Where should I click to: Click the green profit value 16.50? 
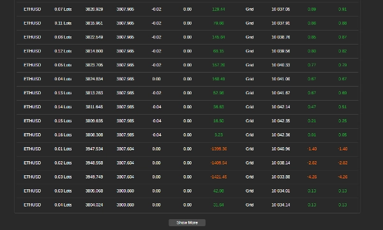pyautogui.click(x=218, y=120)
